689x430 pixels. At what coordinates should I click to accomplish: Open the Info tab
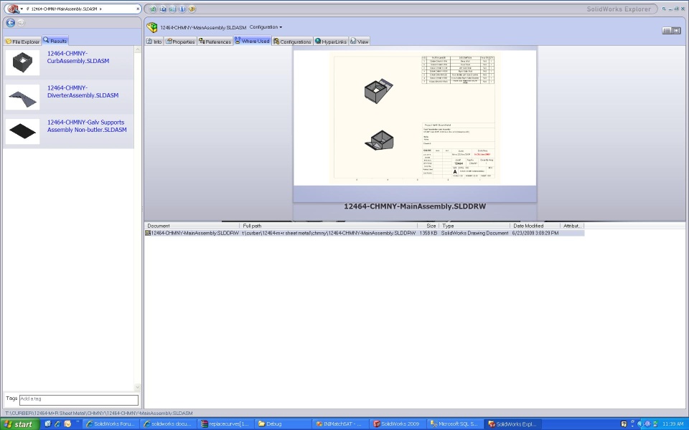(x=154, y=42)
